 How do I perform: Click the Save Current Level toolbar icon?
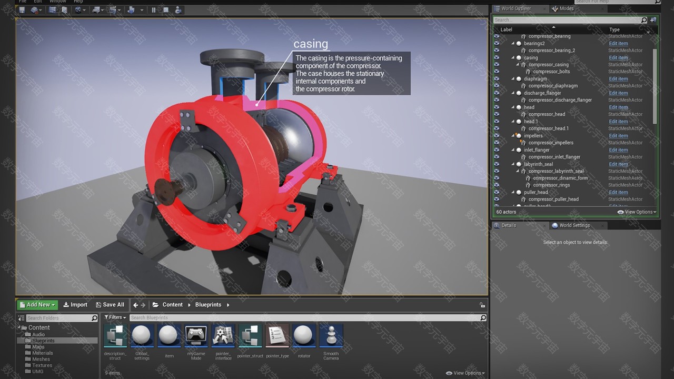click(x=22, y=9)
